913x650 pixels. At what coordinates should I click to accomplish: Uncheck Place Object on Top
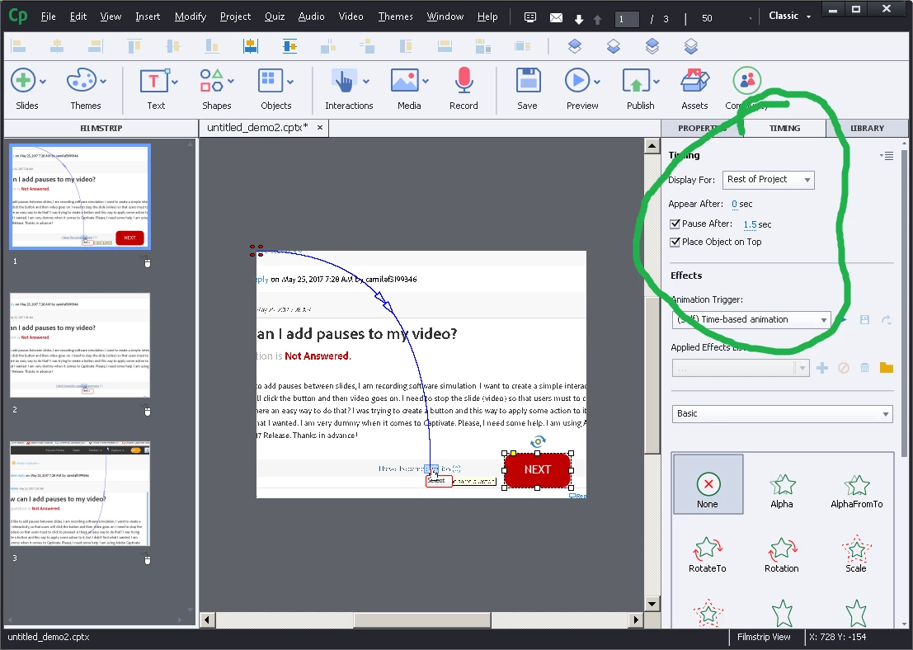[x=675, y=242]
